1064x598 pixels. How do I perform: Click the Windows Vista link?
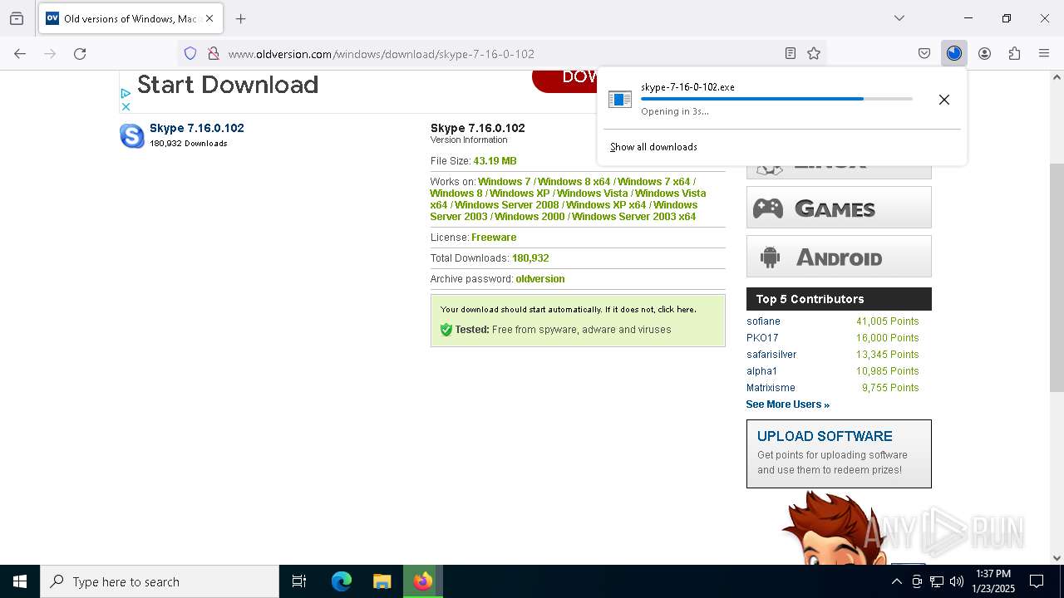(x=592, y=194)
